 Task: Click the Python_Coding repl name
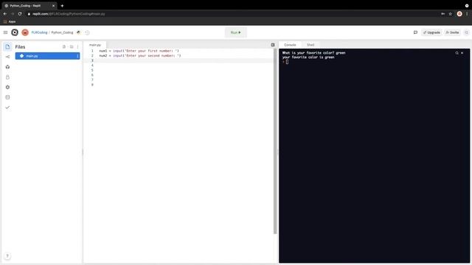click(62, 32)
